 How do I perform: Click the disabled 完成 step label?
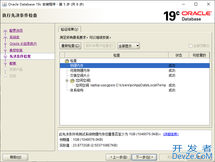13,76
